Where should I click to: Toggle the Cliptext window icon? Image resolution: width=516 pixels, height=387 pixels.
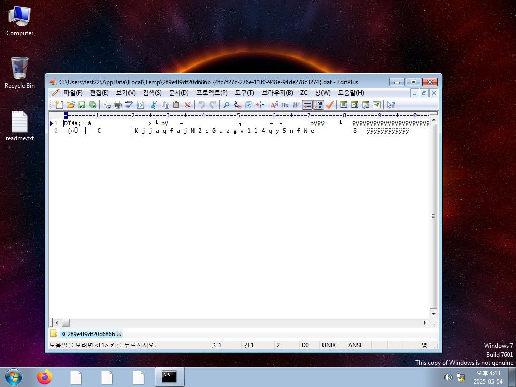pos(355,105)
